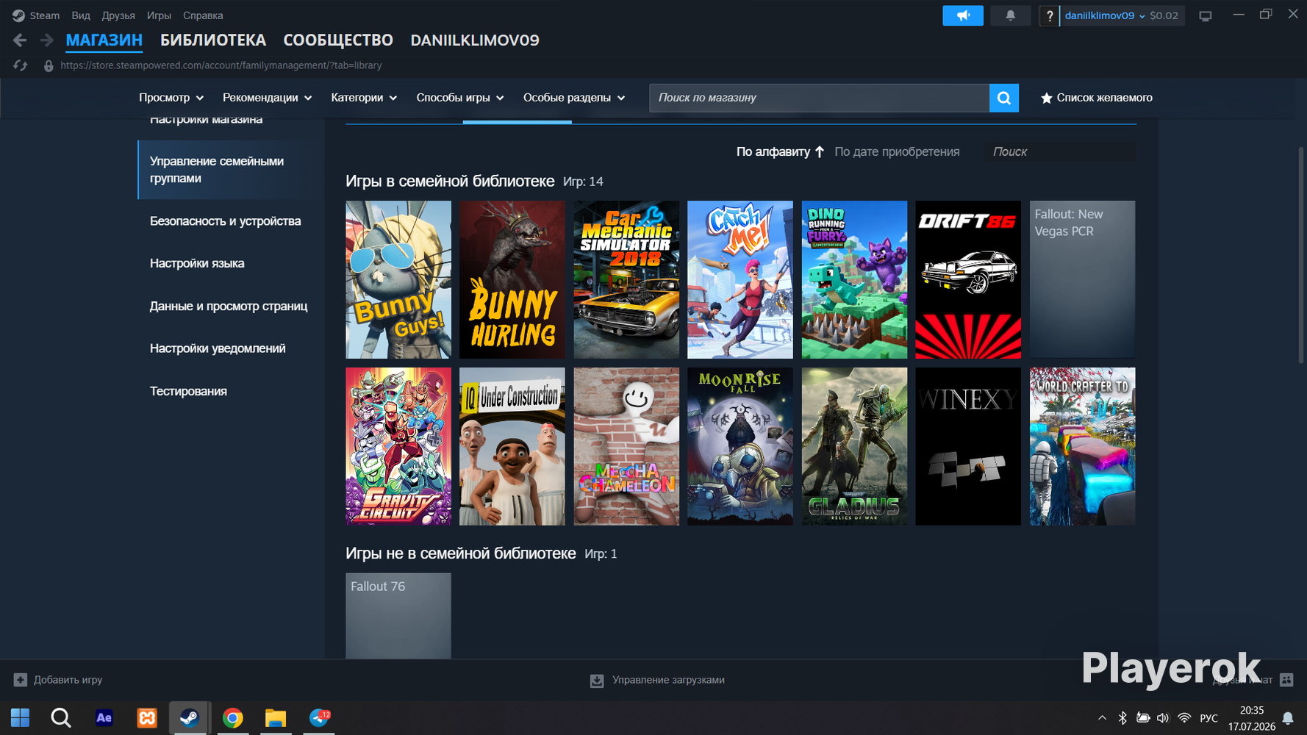The width and height of the screenshot is (1307, 735).
Task: Open the Gravity Circuit game cover
Action: 398,446
